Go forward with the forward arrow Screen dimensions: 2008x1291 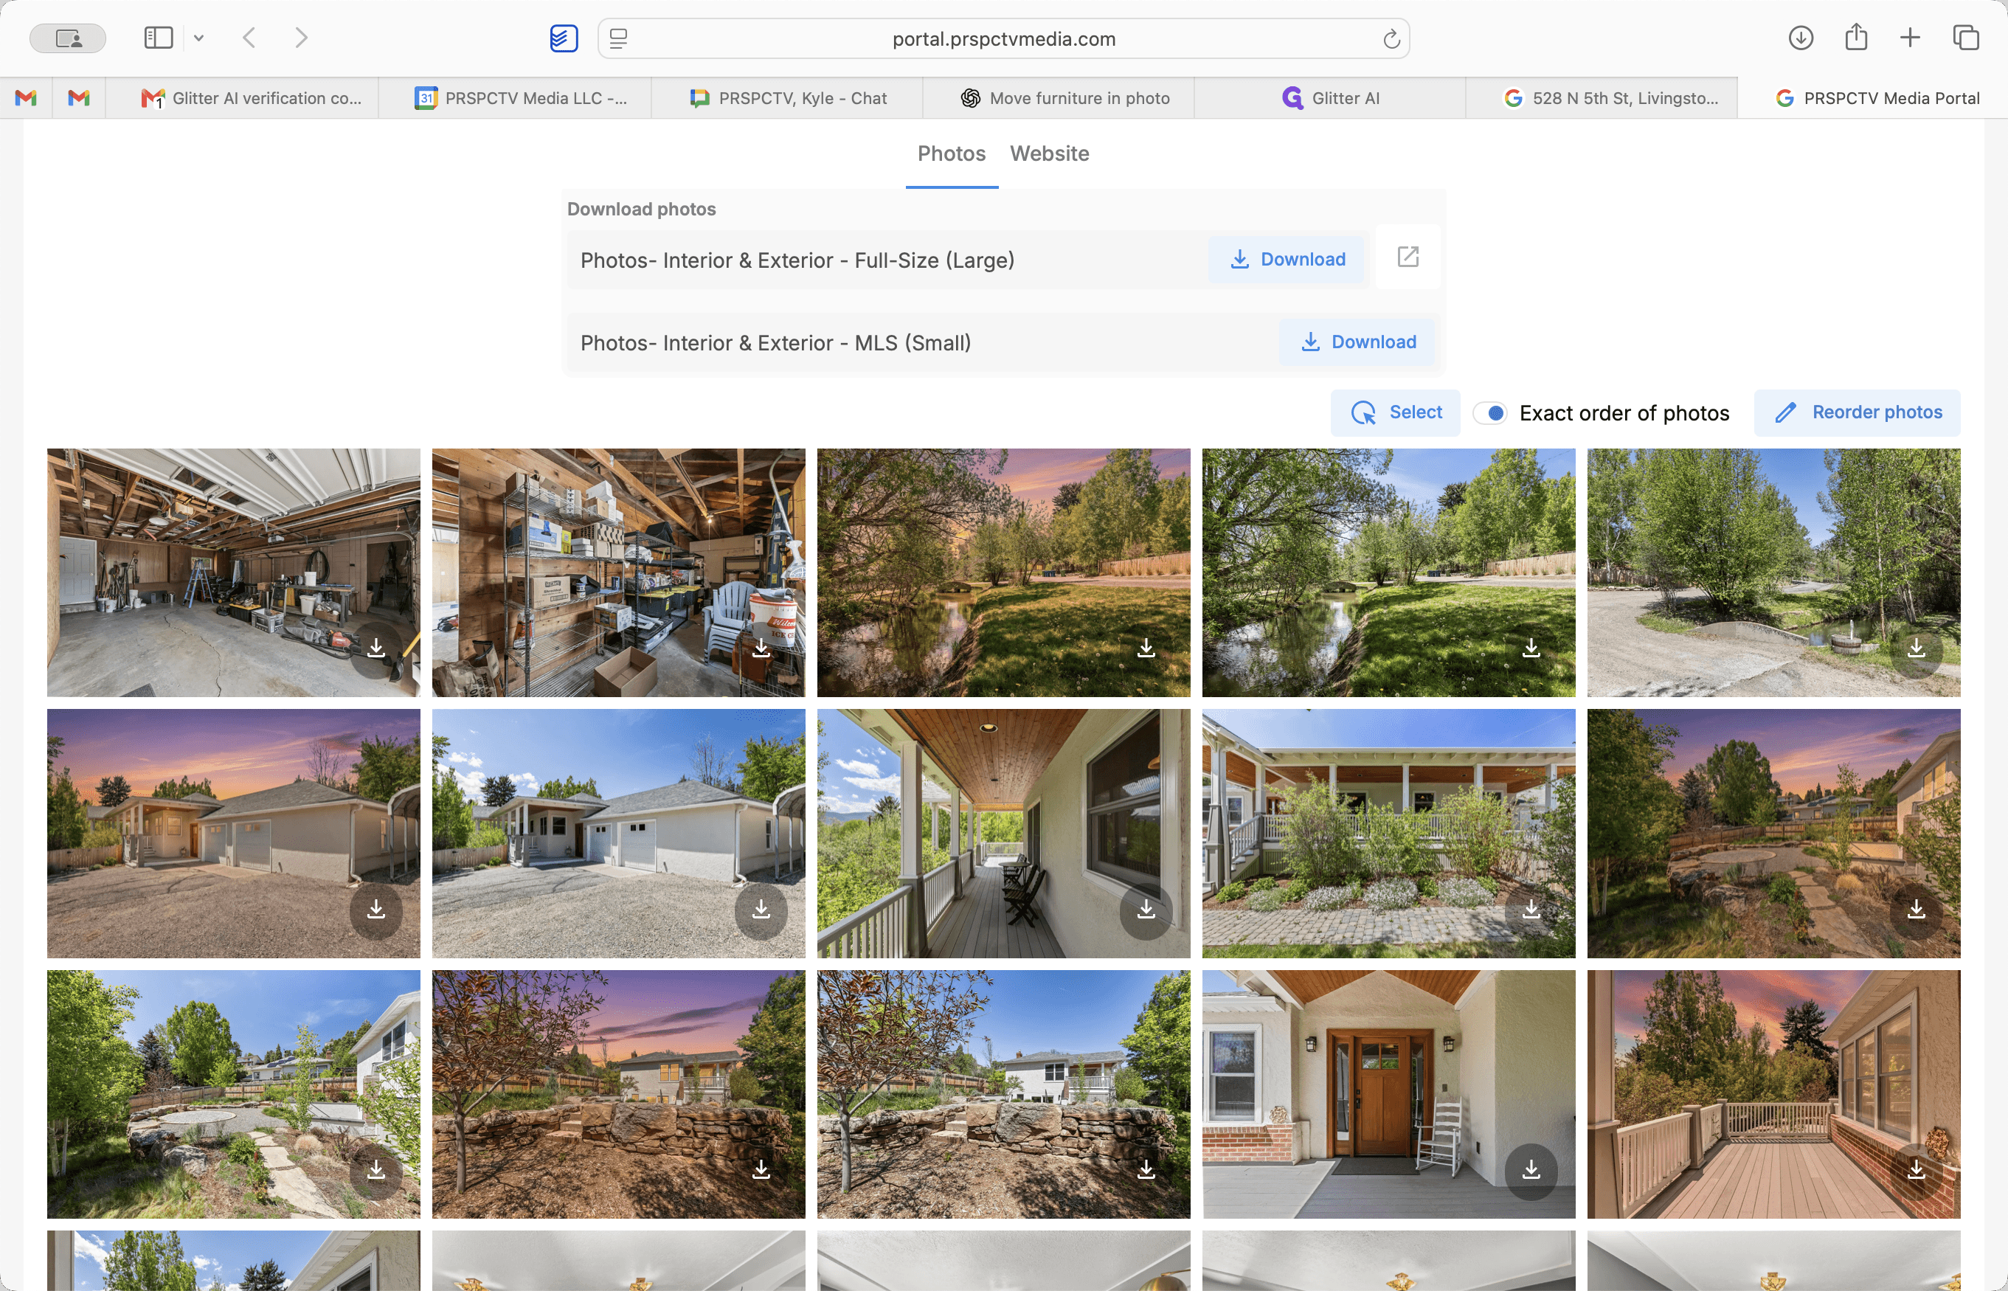click(302, 38)
